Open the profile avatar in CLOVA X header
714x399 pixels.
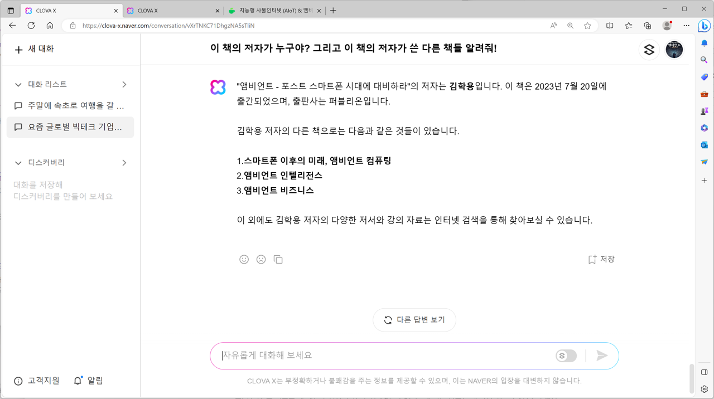(674, 50)
